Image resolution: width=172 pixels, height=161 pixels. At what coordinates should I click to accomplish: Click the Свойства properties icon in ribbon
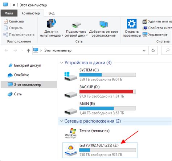point(6,21)
